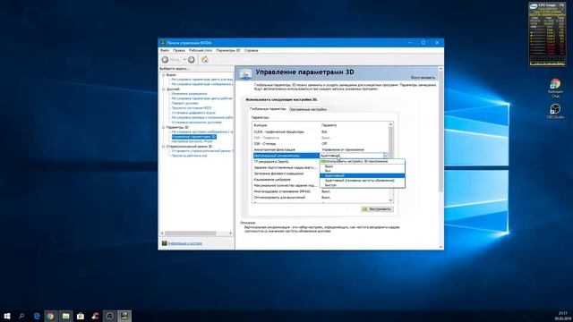The image size is (573, 322).
Task: Select DSR - Степень row
Action: [321, 144]
